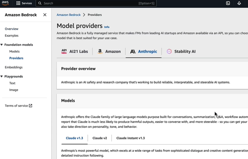Screen dimensions: 248x159
Task: Click the AWS logo in header
Action: point(5,3)
